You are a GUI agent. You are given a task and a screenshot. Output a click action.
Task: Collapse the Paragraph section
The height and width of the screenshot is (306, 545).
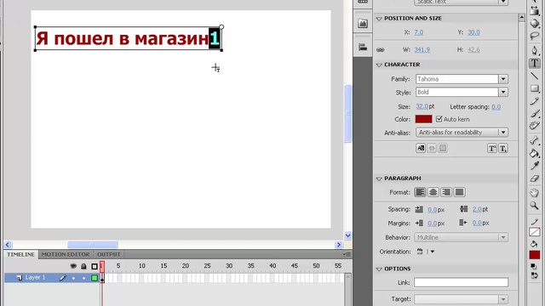pos(379,178)
